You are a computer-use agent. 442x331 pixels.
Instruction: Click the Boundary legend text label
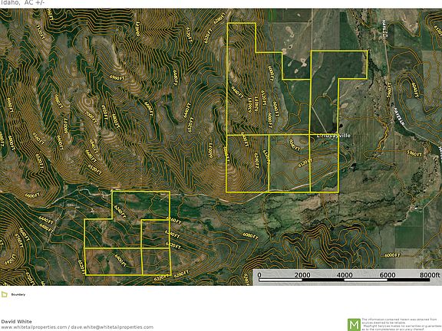18,295
